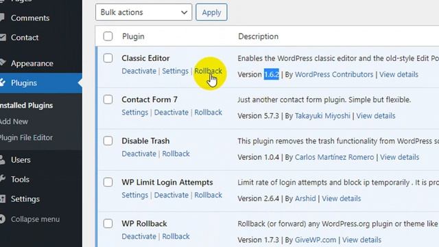View details for Disable Trash
Image resolution: width=439 pixels, height=247 pixels.
coord(399,157)
